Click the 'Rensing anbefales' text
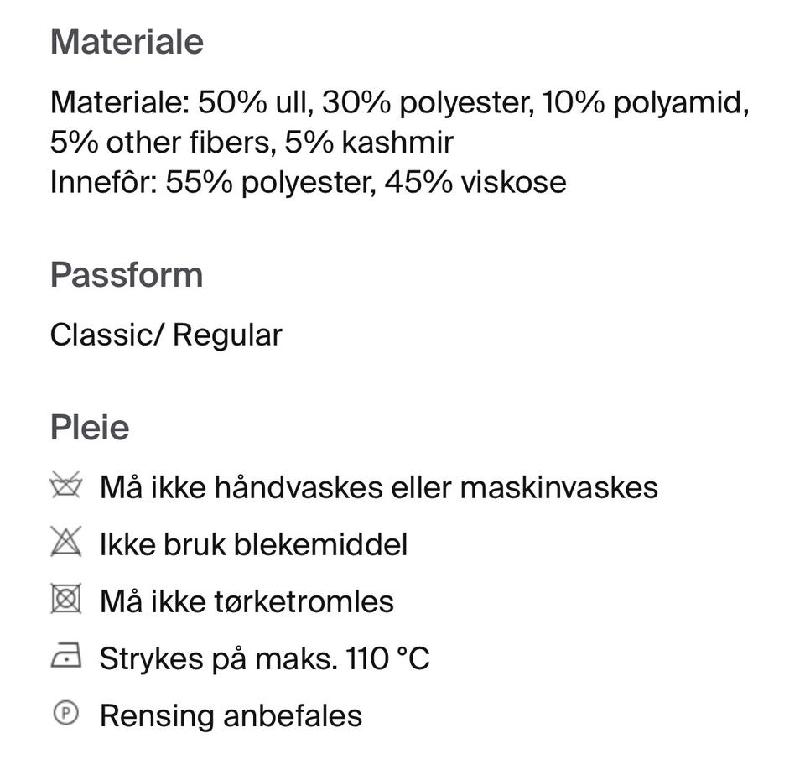The image size is (805, 780). coord(231,715)
